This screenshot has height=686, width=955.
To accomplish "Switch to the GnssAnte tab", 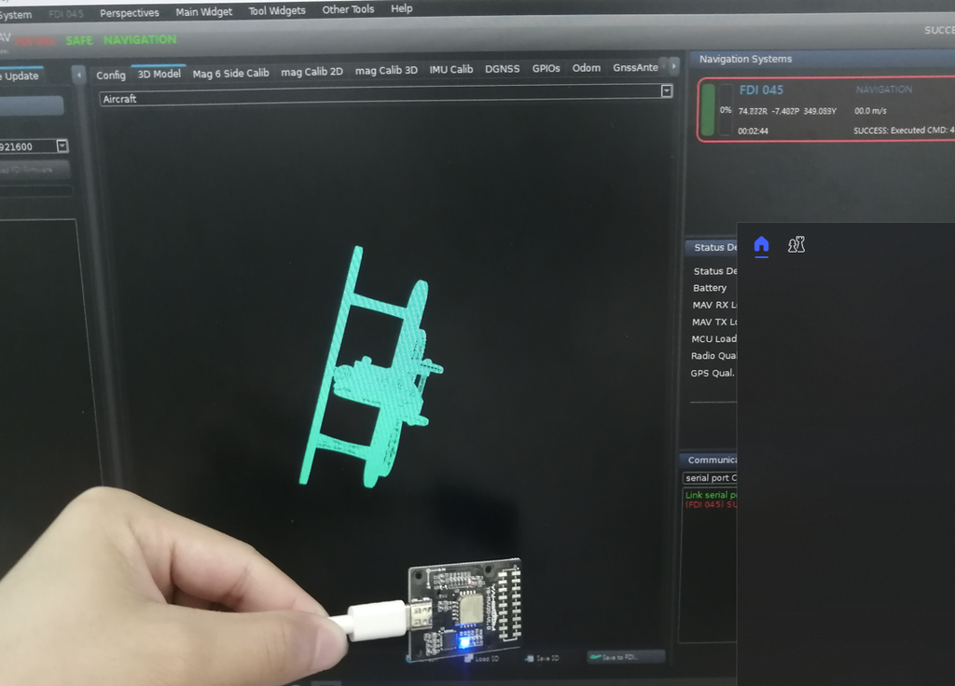I will tap(635, 67).
